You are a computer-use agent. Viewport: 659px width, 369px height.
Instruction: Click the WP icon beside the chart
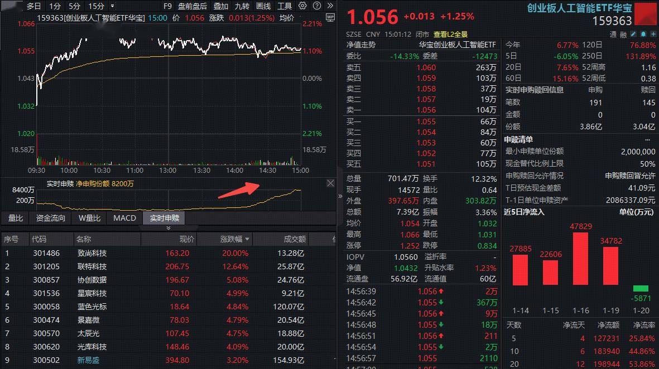pos(330,17)
